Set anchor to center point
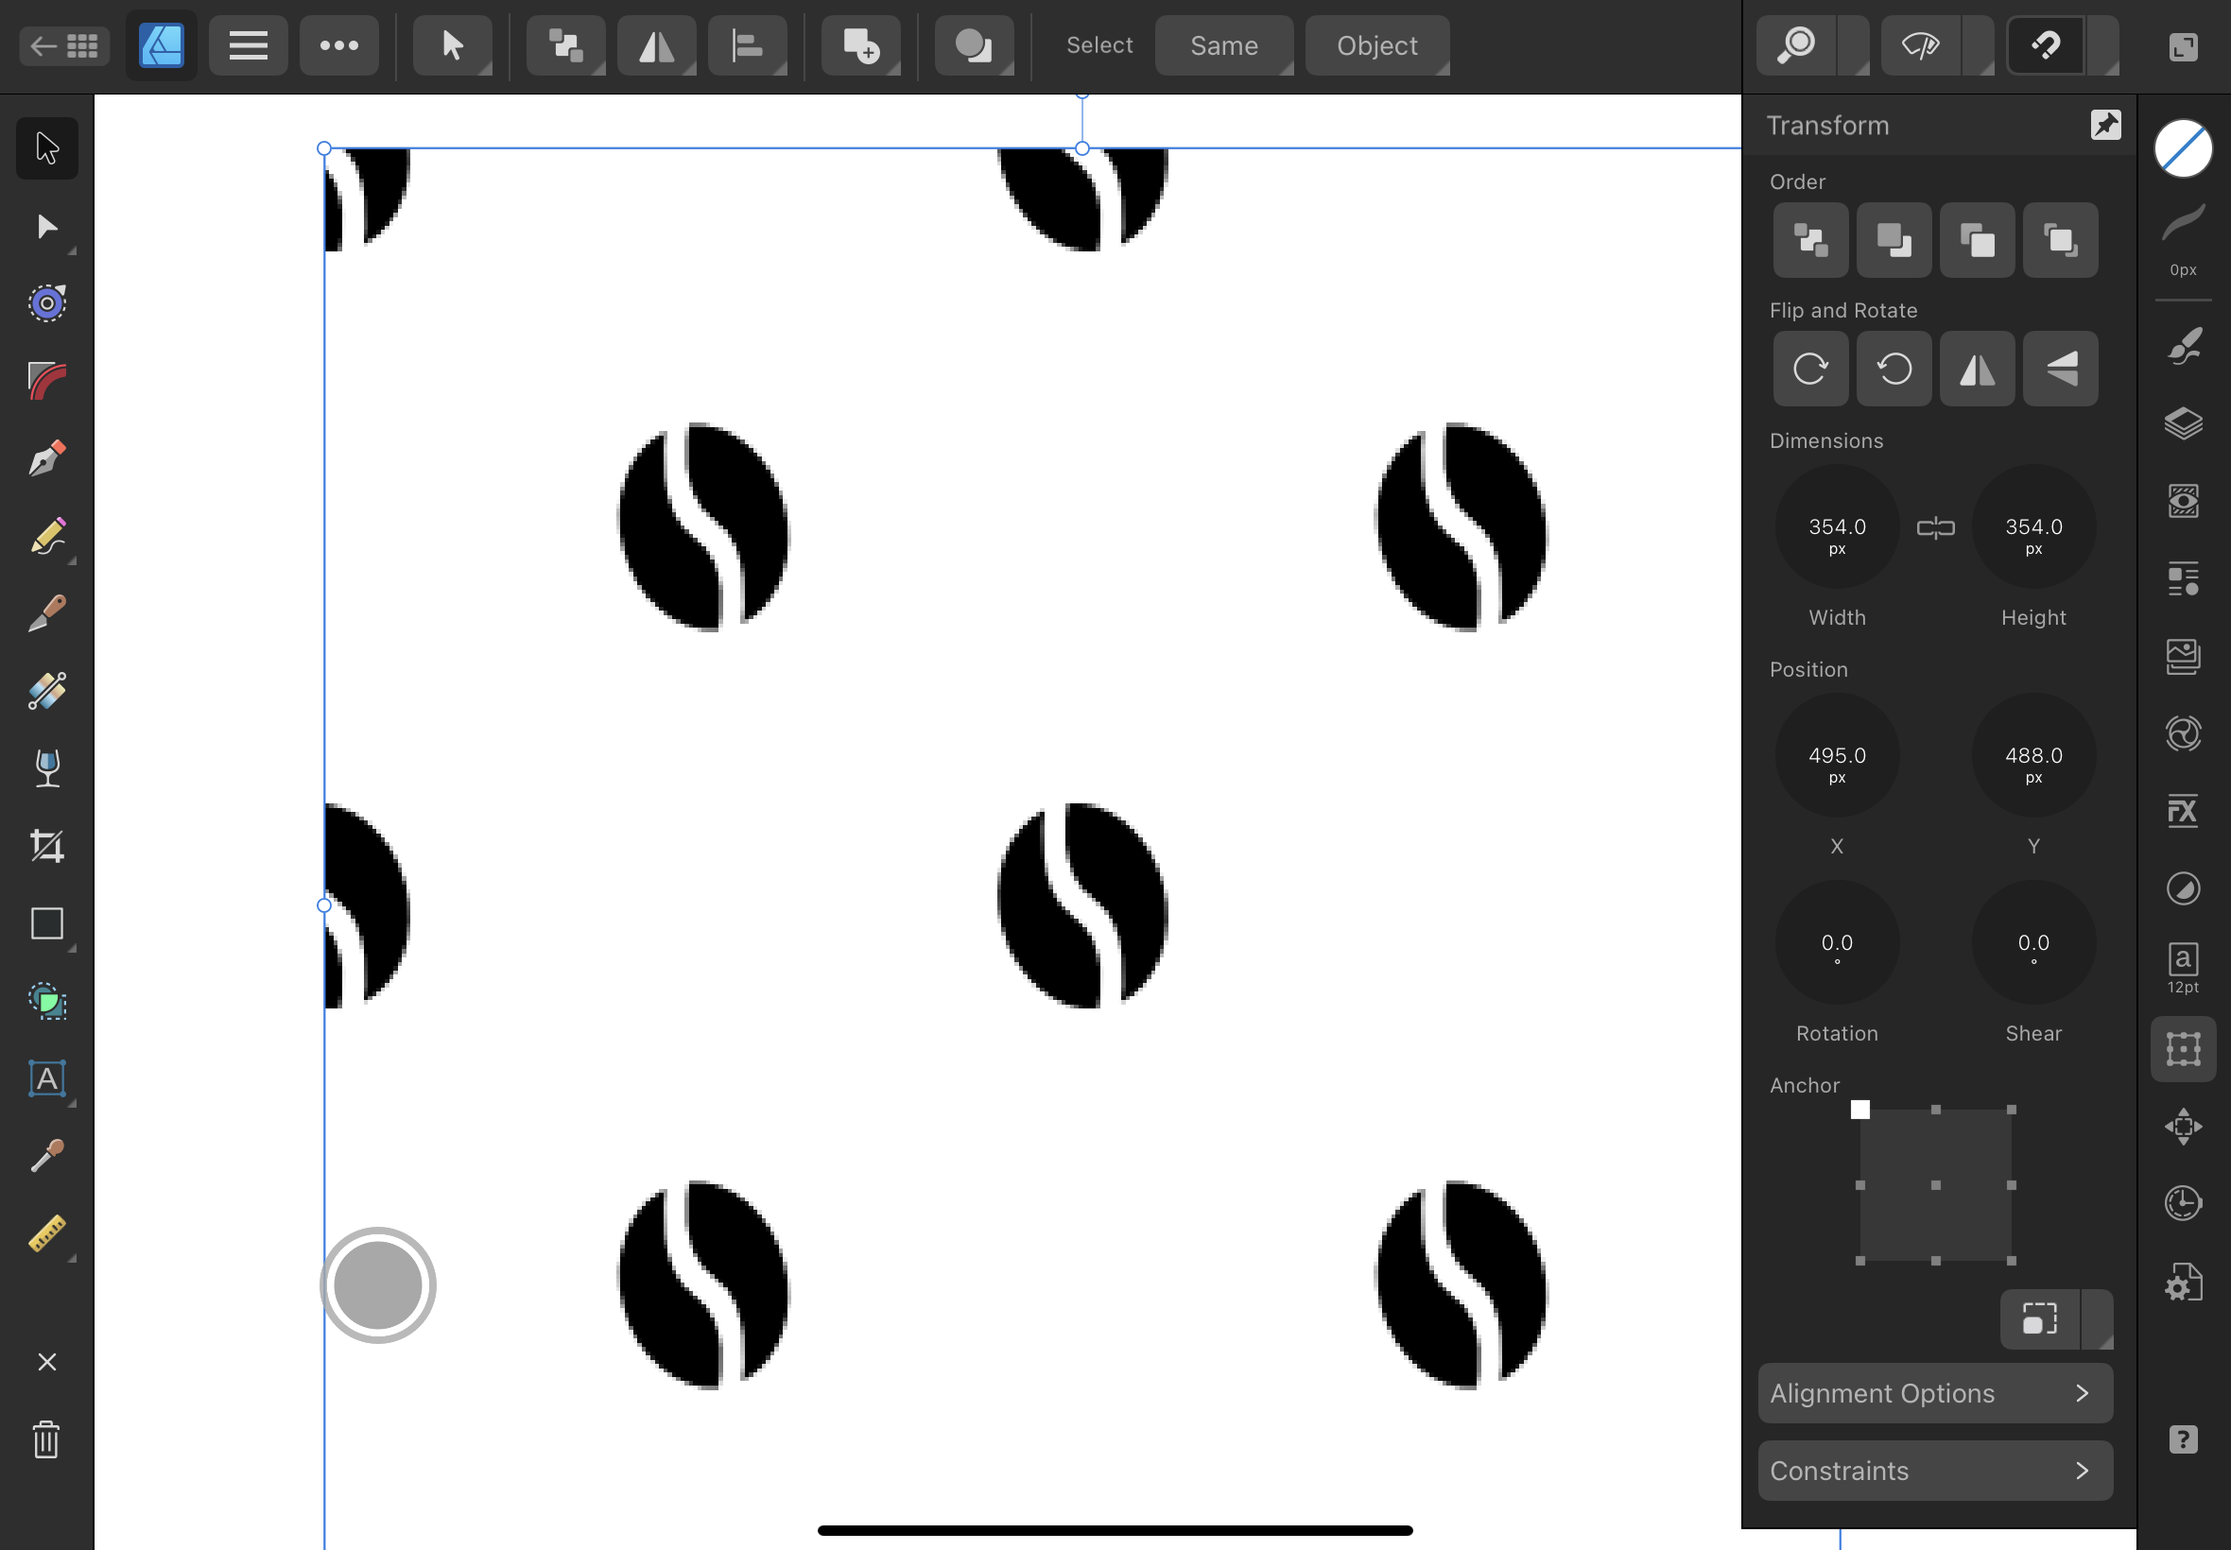The width and height of the screenshot is (2231, 1550). click(1936, 1185)
